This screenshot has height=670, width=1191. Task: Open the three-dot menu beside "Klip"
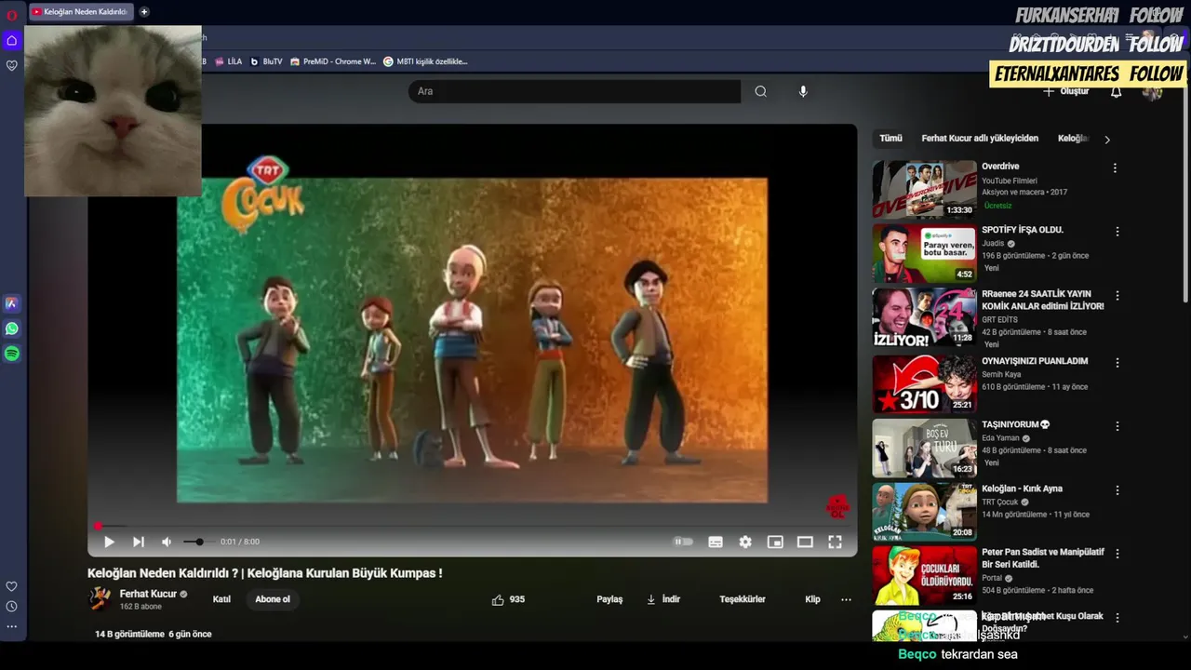tap(846, 599)
